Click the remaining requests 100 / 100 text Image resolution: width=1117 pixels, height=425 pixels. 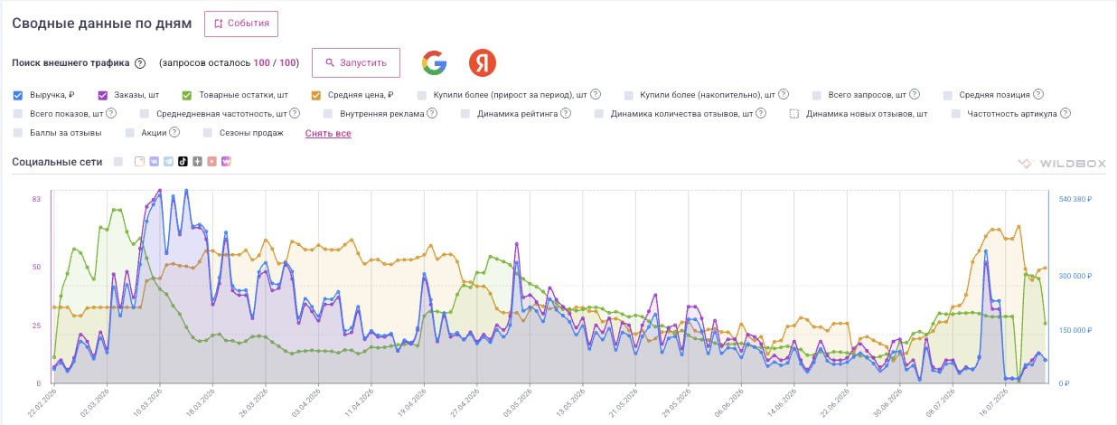[276, 63]
